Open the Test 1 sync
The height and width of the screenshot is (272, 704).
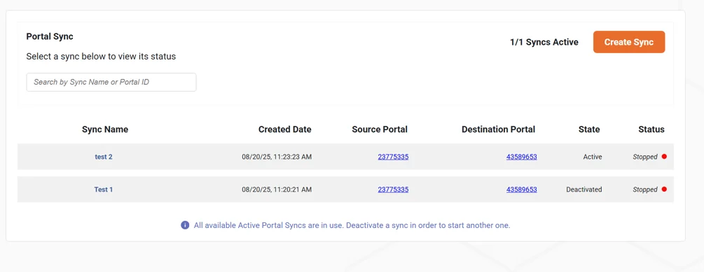point(104,189)
